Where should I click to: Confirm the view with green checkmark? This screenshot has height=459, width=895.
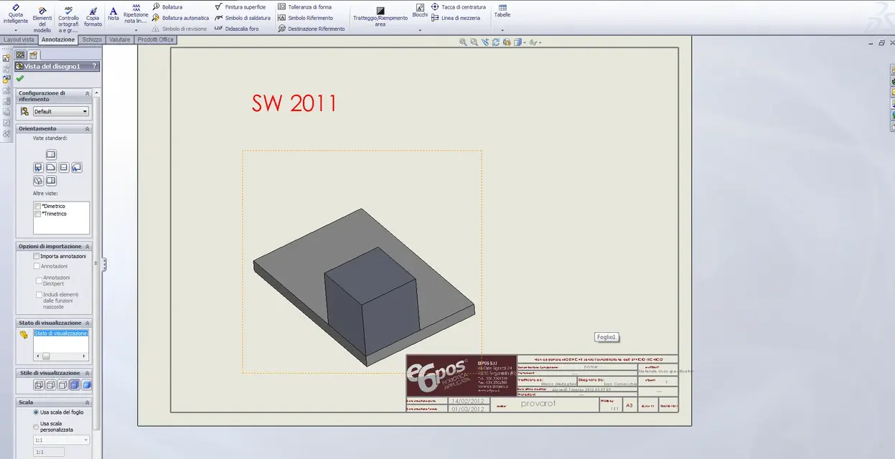point(19,78)
